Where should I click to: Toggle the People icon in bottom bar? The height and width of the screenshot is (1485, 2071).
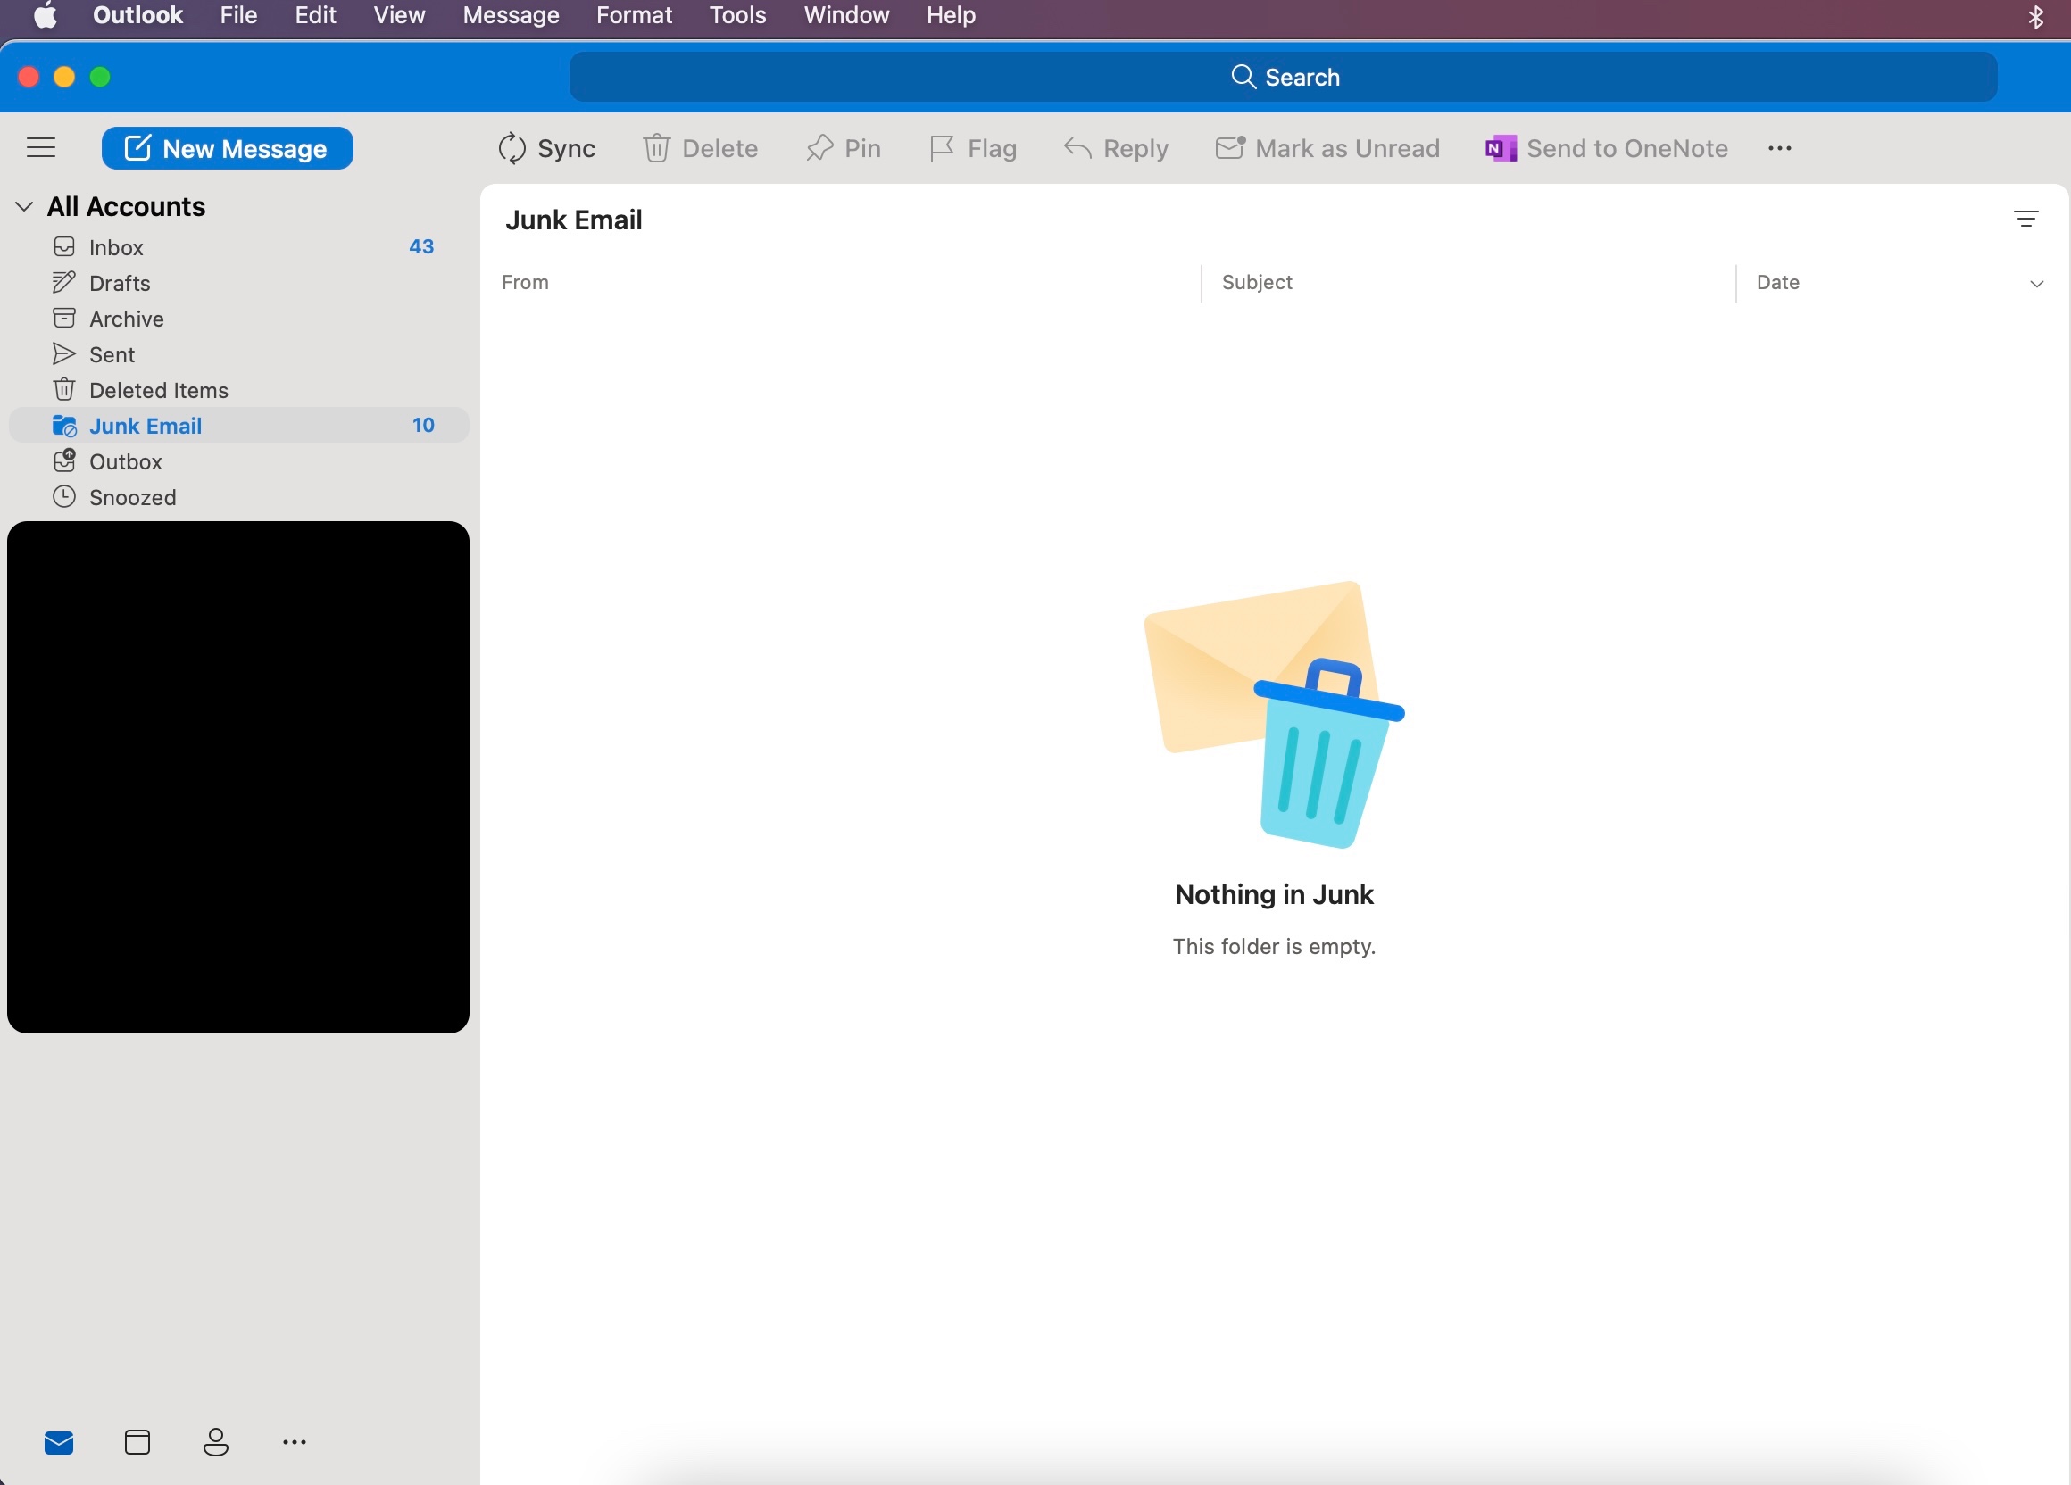pos(215,1441)
